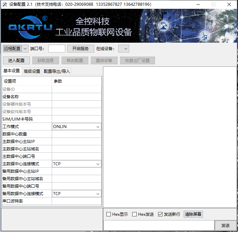Click the wrench app icon in title bar

[x=4, y=4]
